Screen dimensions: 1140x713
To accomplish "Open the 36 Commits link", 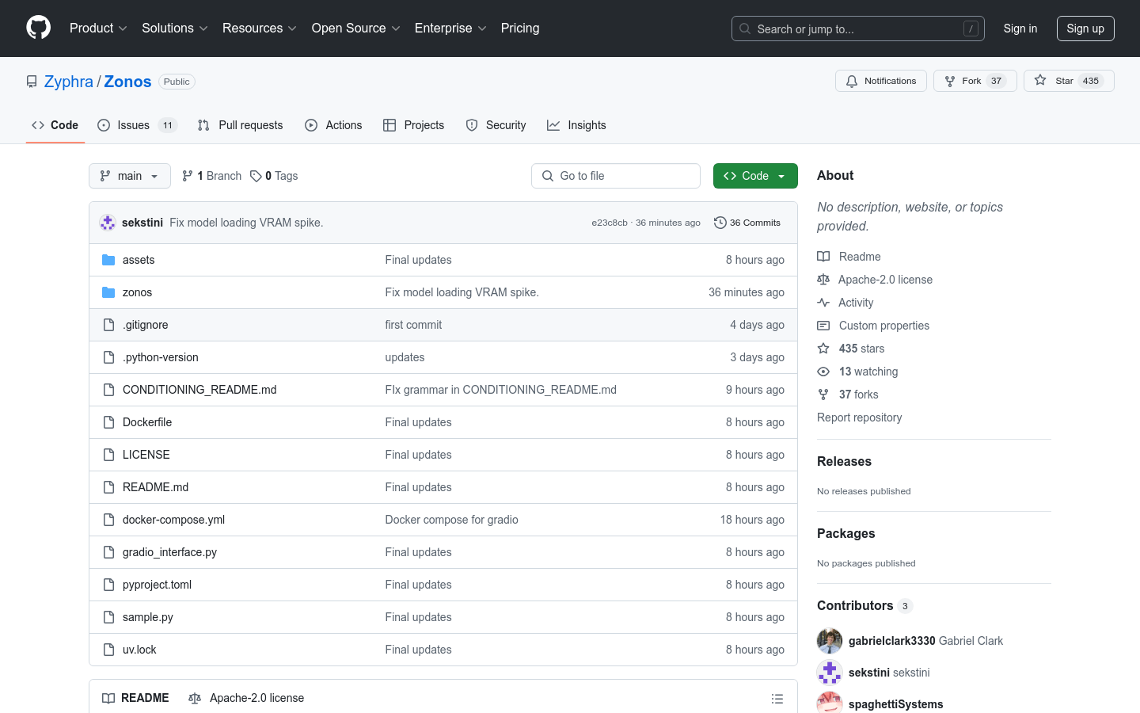I will [747, 223].
